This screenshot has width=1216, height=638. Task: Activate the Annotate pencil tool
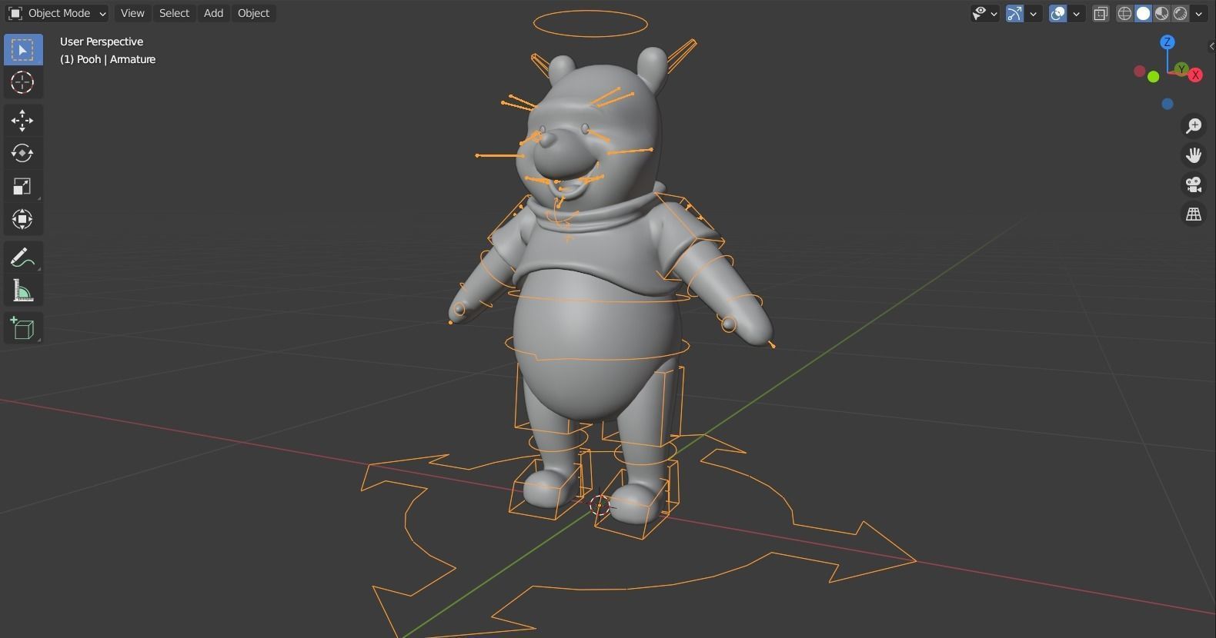click(x=22, y=258)
